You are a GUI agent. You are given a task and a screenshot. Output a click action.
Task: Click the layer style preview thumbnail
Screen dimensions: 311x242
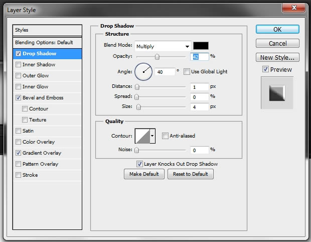coord(277,93)
